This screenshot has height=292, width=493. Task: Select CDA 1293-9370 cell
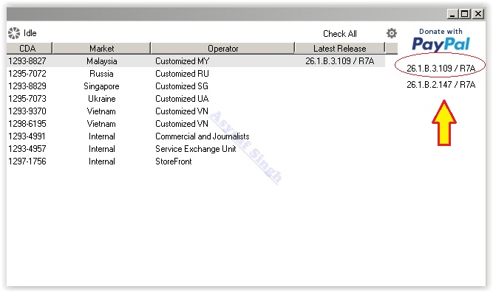27,111
